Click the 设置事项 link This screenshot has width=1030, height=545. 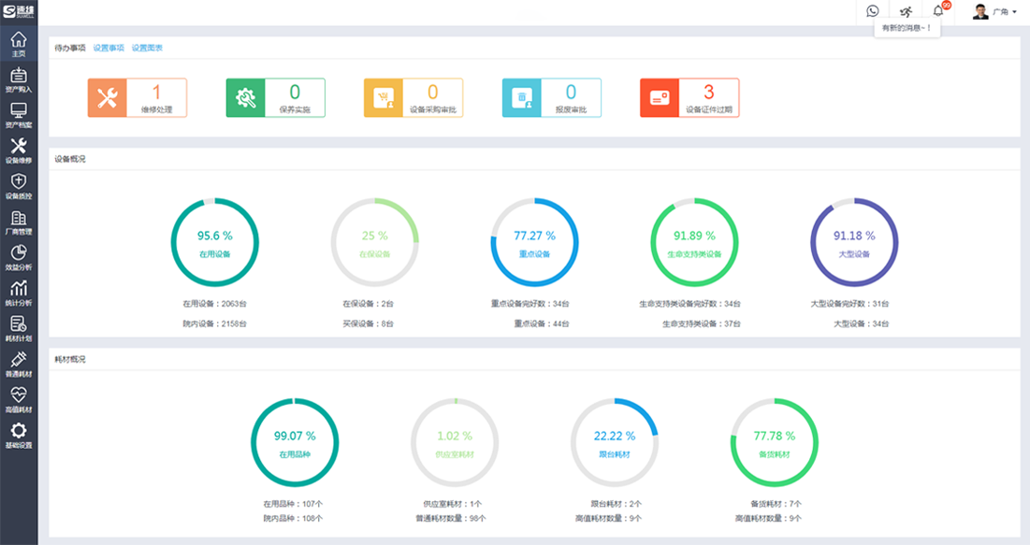click(109, 48)
